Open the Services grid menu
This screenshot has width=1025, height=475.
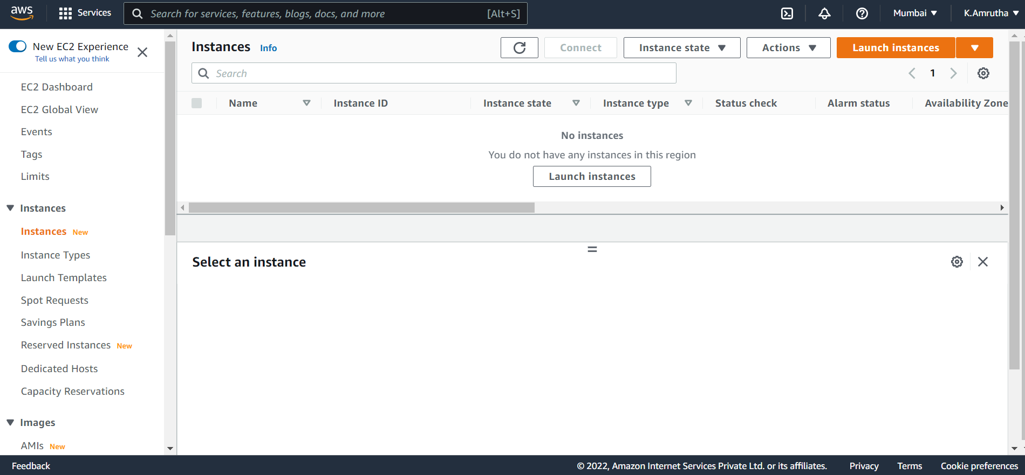coord(85,13)
